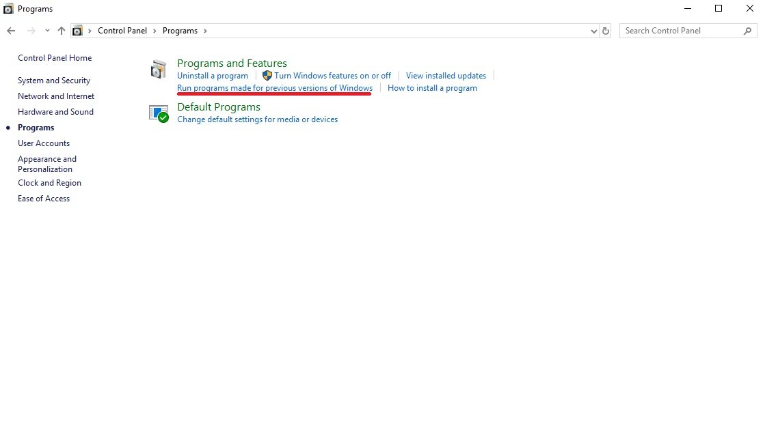The height and width of the screenshot is (430, 765).
Task: Open Ease of Access category
Action: pyautogui.click(x=44, y=198)
